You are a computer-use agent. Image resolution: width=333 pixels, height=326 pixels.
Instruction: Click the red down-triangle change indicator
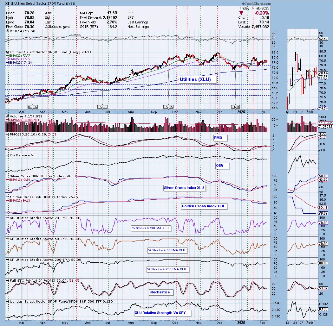[x=241, y=13]
